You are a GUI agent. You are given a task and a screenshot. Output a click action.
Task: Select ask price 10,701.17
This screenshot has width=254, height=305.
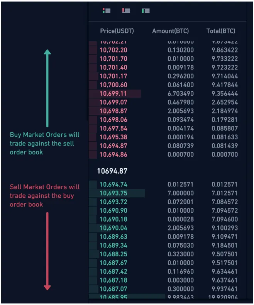click(113, 76)
